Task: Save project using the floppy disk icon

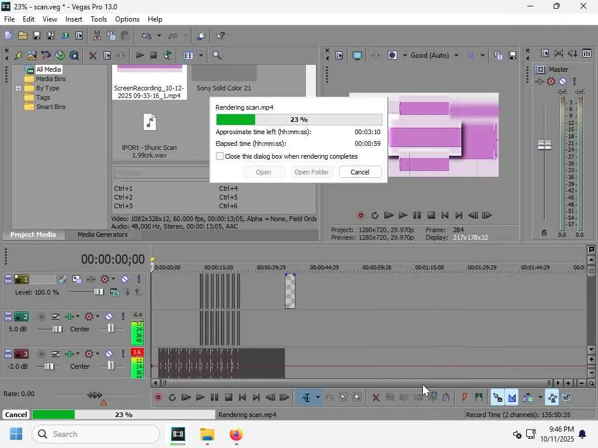Action: (x=37, y=36)
